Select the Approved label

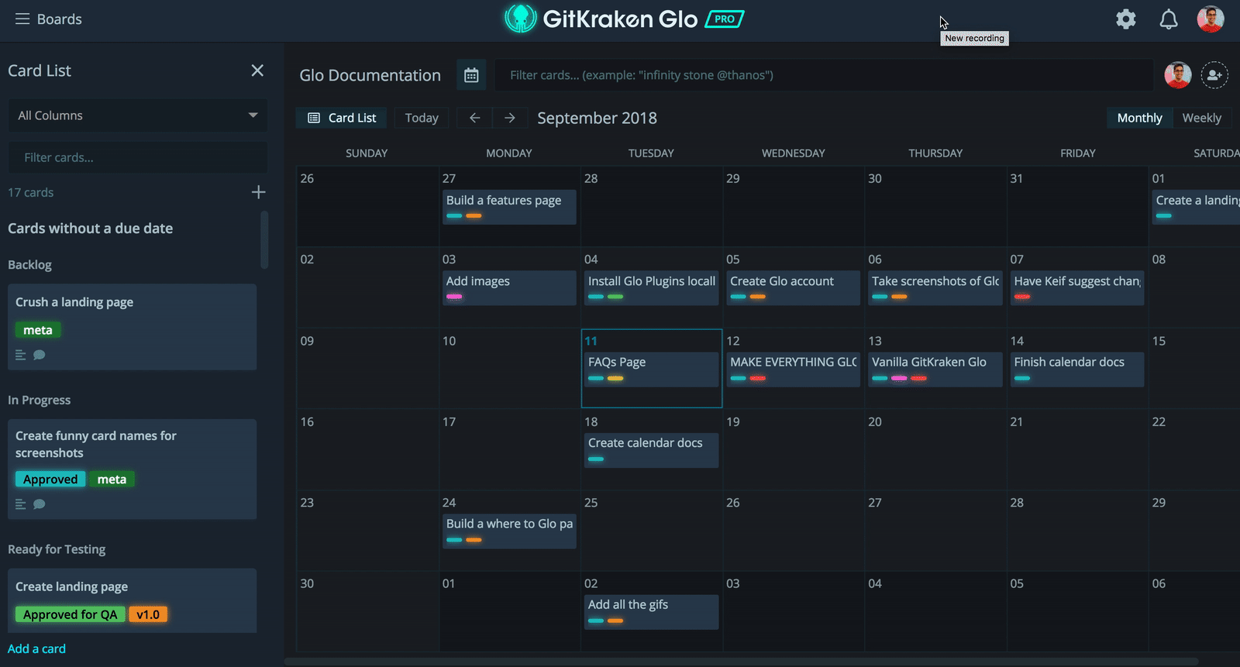pyautogui.click(x=50, y=480)
